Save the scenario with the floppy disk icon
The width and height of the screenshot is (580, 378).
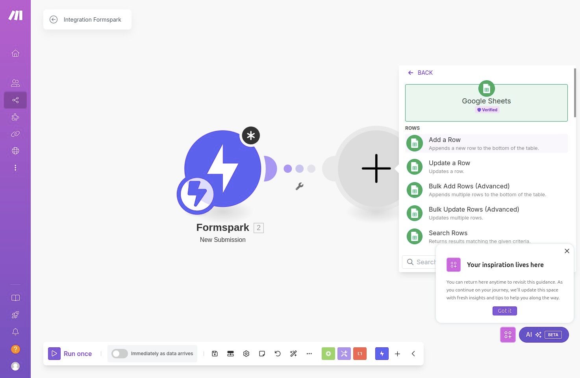pyautogui.click(x=215, y=354)
